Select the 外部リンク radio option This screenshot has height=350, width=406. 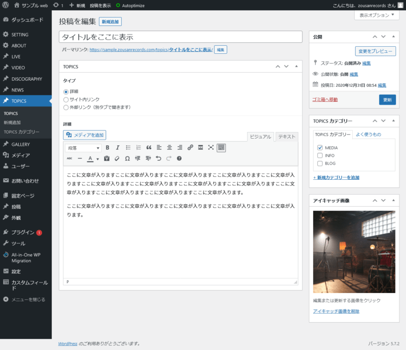[x=66, y=107]
